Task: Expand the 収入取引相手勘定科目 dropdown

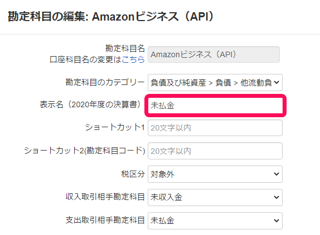Action: [x=215, y=197]
